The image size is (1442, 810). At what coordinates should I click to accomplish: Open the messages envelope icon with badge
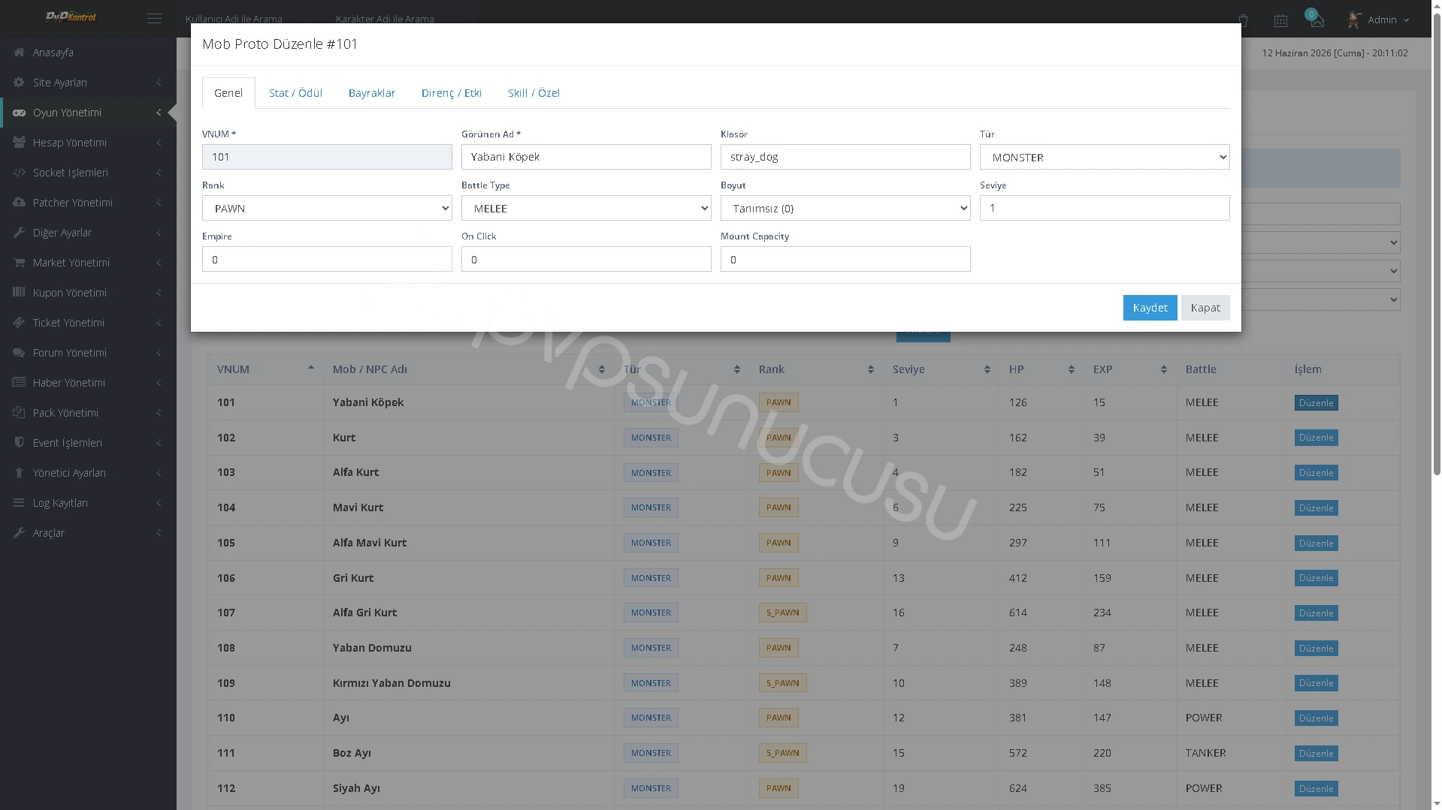1317,20
